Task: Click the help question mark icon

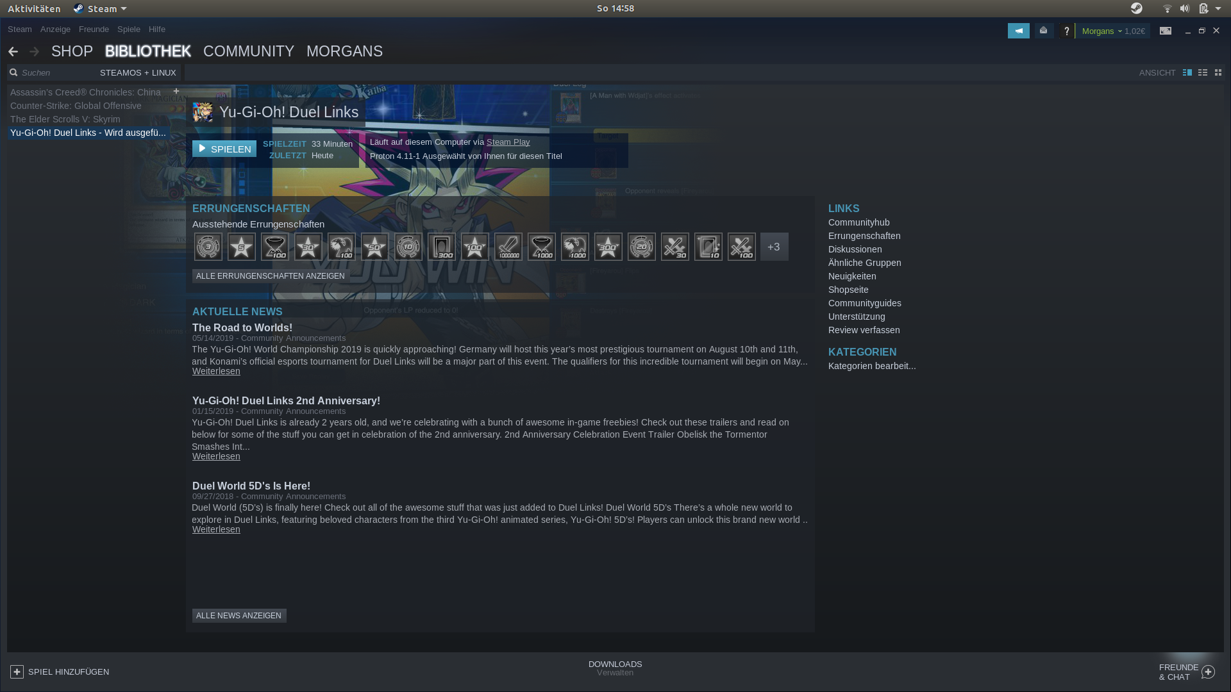Action: [x=1067, y=31]
